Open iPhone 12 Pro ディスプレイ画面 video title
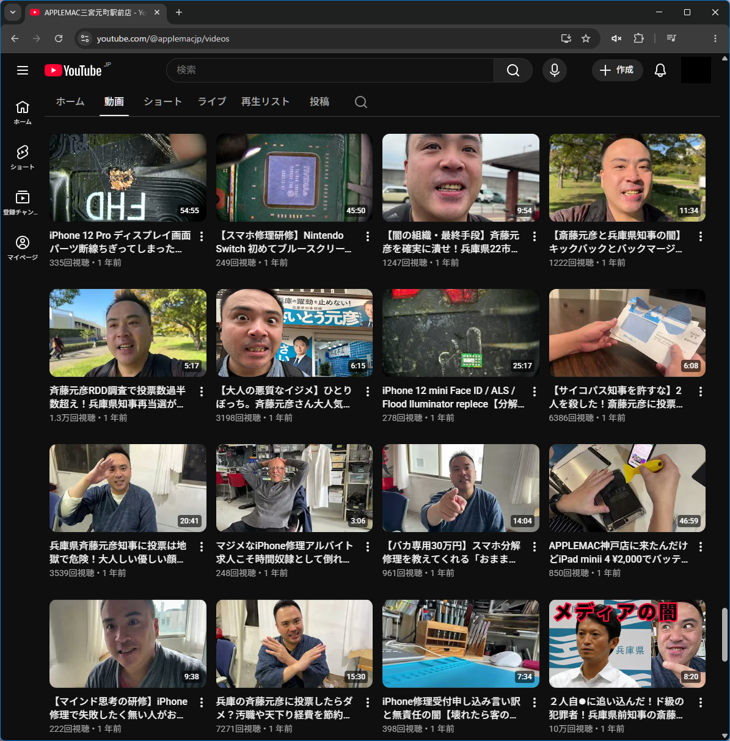 120,242
